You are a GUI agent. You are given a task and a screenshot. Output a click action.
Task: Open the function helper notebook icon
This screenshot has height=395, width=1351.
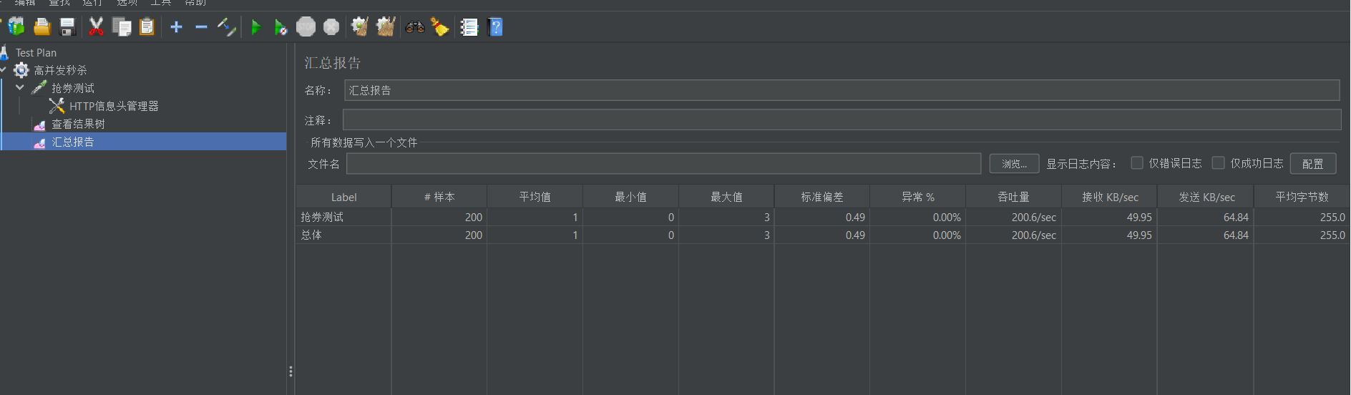(x=469, y=27)
